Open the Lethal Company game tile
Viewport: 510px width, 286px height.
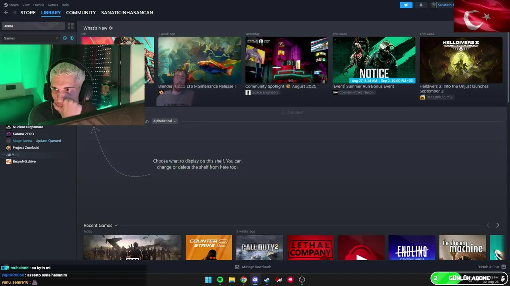[310, 248]
